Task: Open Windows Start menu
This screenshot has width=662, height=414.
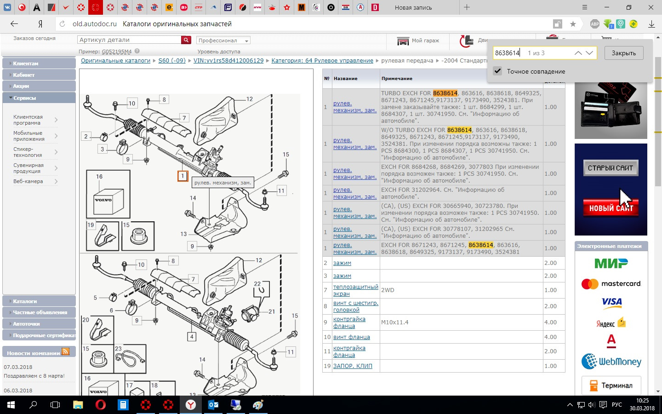Action: click(x=11, y=405)
